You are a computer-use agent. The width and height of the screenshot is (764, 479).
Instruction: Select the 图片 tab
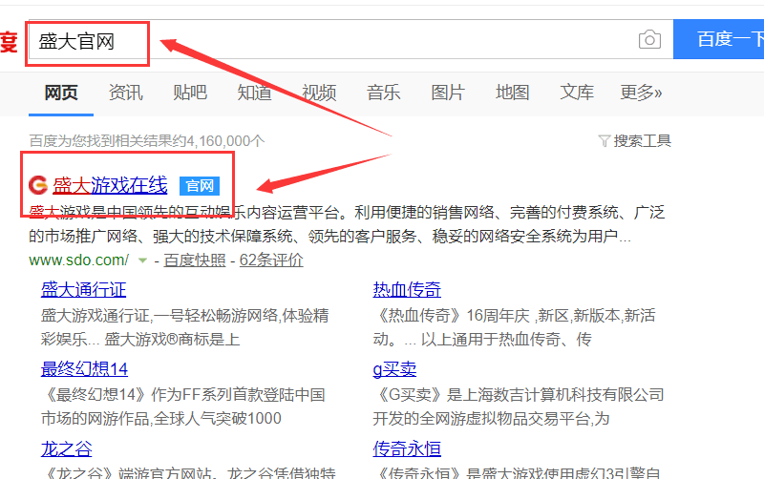448,93
